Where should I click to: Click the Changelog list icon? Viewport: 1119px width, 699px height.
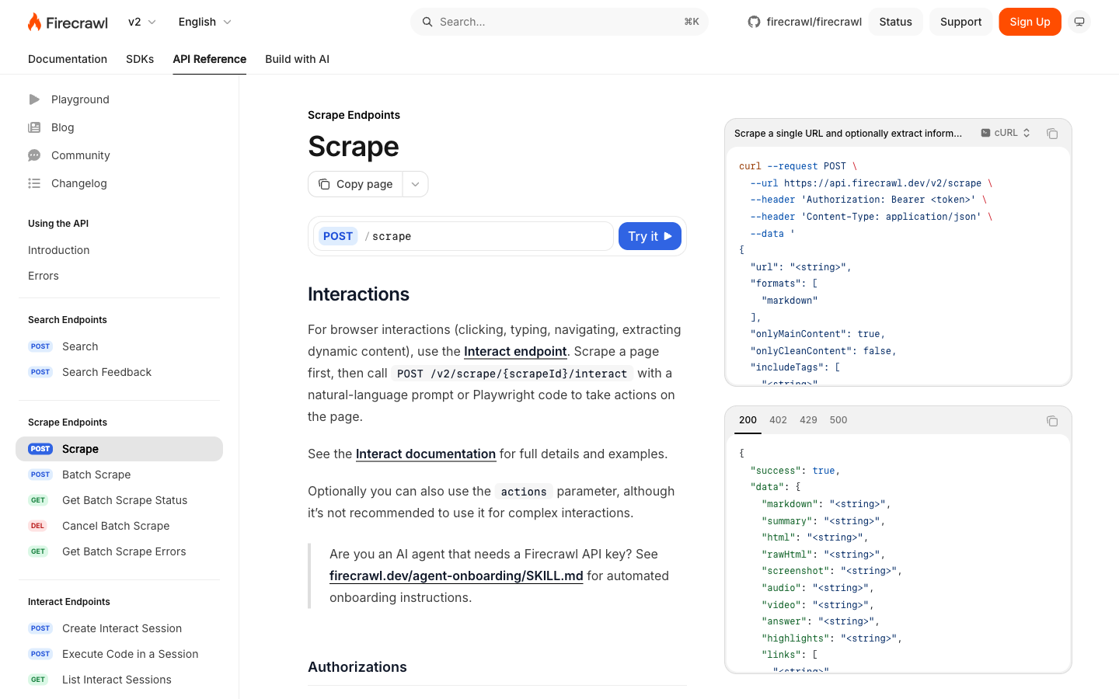click(x=34, y=183)
